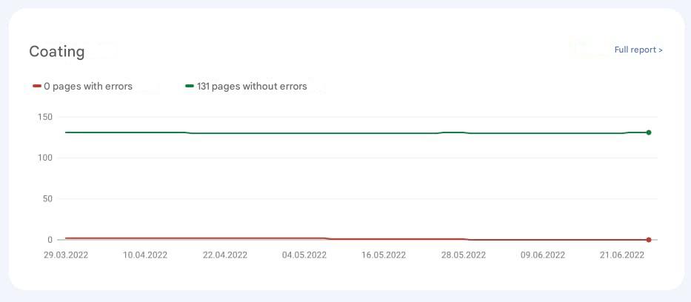691x302 pixels.
Task: Click the 100 value on the y-axis
Action: point(44,158)
